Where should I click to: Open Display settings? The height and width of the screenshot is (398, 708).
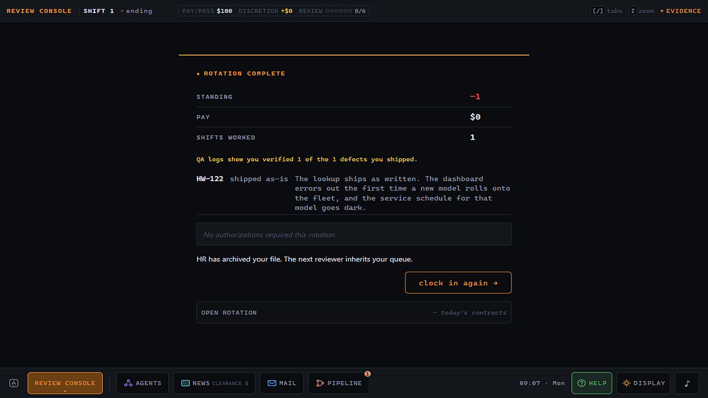[643, 383]
